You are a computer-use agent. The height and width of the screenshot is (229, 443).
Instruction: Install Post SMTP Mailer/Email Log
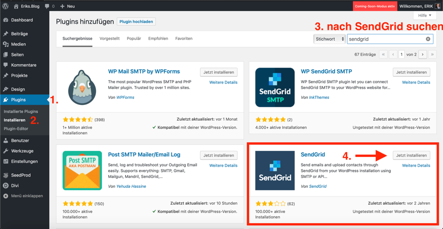tap(219, 155)
